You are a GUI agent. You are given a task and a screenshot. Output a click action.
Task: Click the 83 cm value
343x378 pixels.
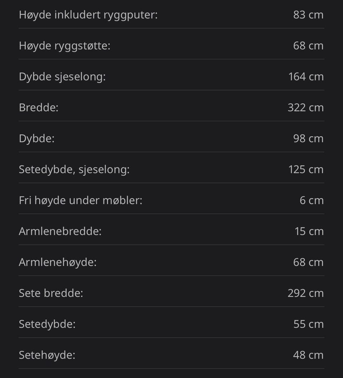pyautogui.click(x=308, y=15)
